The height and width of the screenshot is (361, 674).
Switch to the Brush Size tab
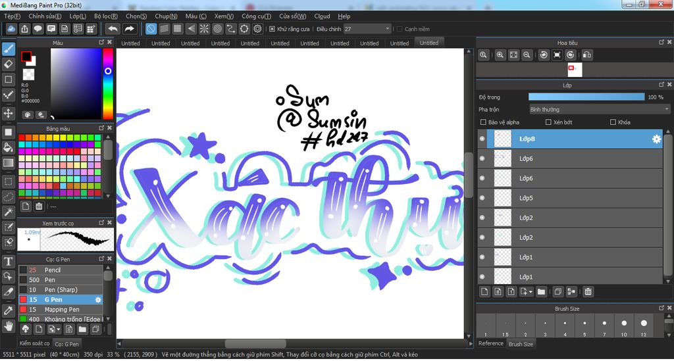[x=521, y=345]
